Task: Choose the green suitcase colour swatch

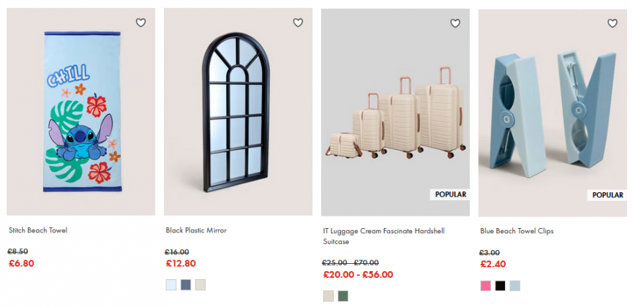Action: pyautogui.click(x=343, y=296)
